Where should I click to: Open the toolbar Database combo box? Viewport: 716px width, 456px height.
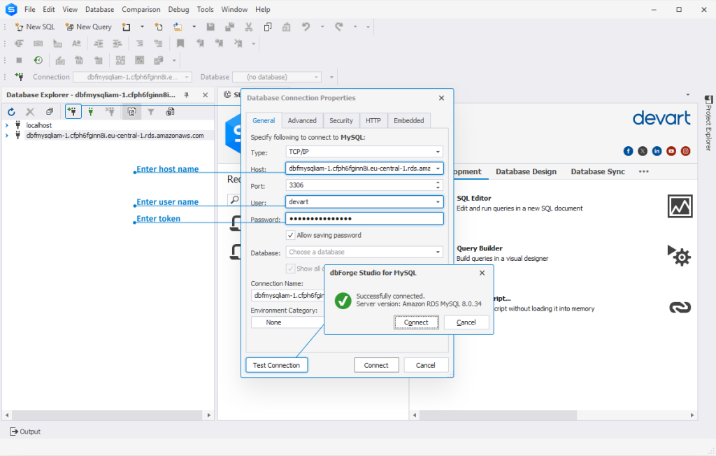click(277, 77)
